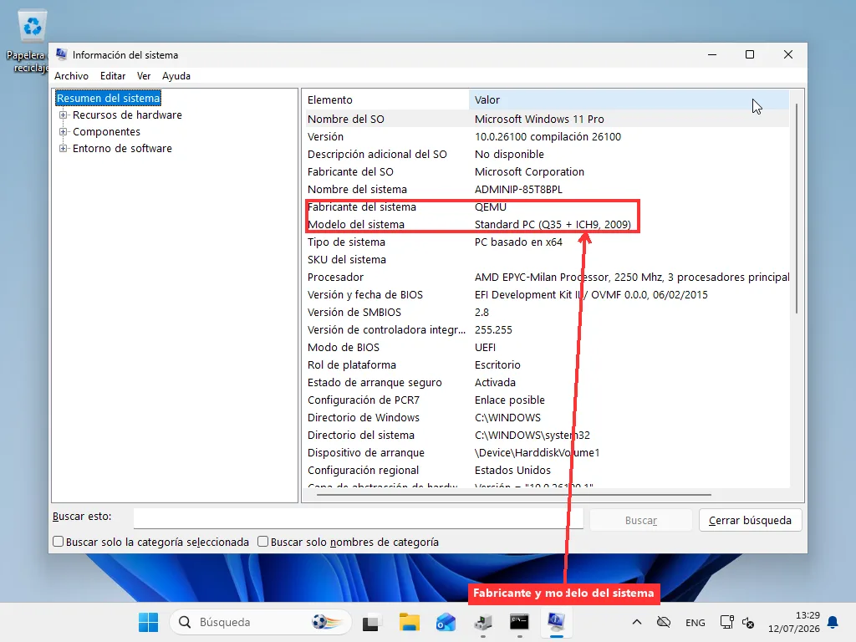Expand Entorno de software node
Screen dimensions: 856x642
tap(64, 149)
